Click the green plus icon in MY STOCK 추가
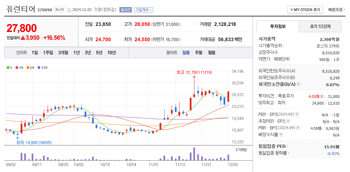Viewport: 350px width, 172px height. pyautogui.click(x=291, y=10)
